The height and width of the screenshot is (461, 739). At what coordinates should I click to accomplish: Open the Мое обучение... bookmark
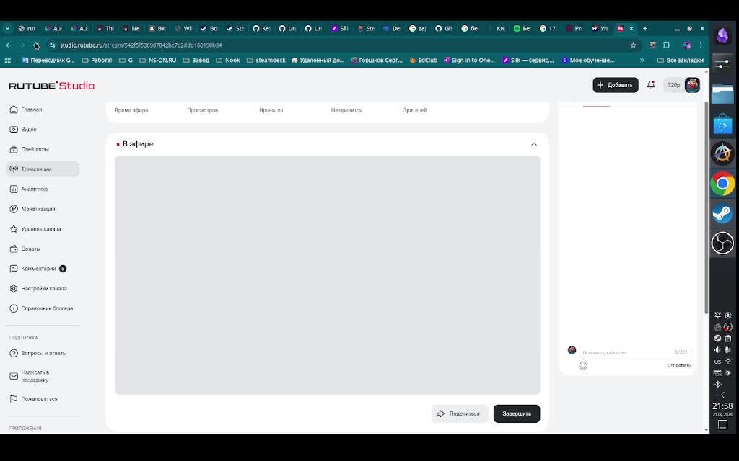[x=588, y=61]
